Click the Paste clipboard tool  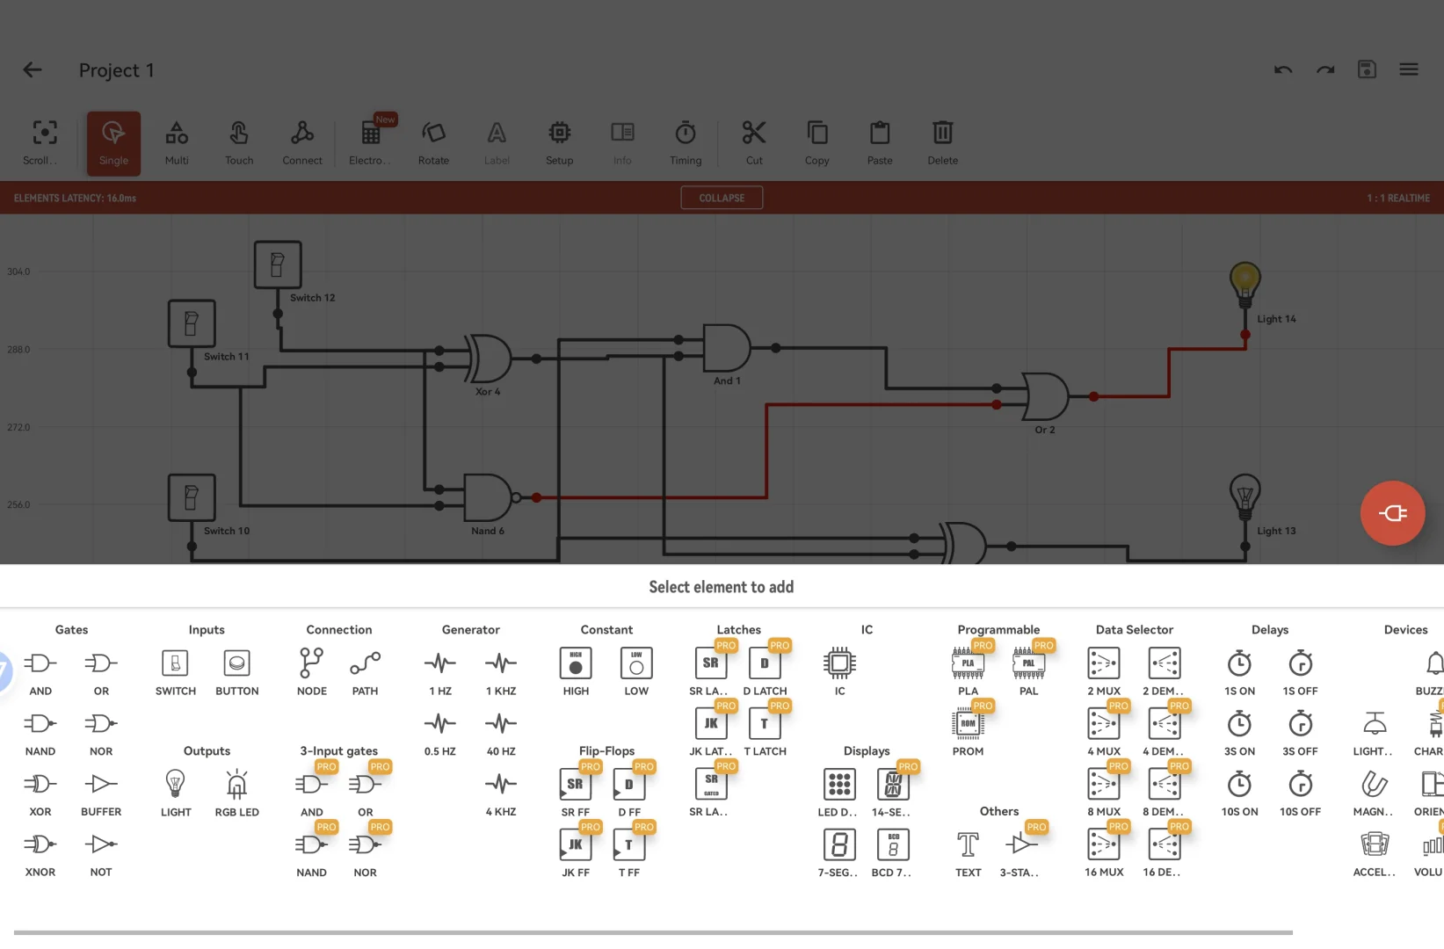click(x=880, y=142)
